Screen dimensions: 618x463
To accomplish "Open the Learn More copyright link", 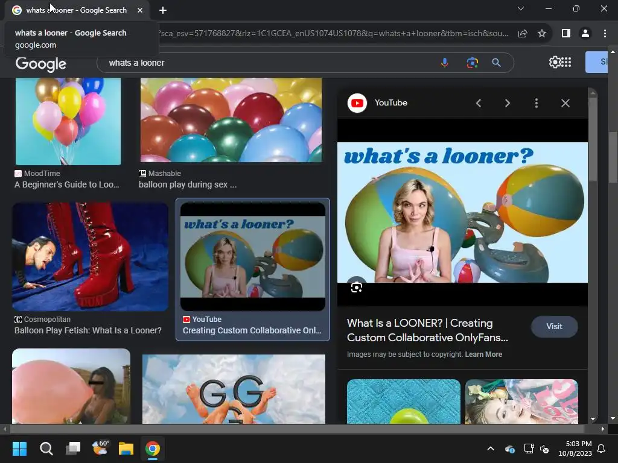I will pos(483,354).
